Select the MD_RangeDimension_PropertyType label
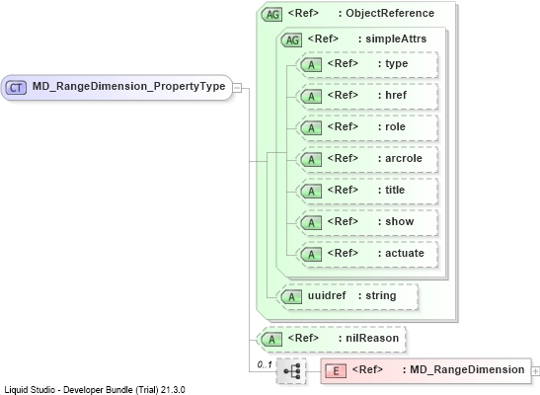 pyautogui.click(x=128, y=86)
